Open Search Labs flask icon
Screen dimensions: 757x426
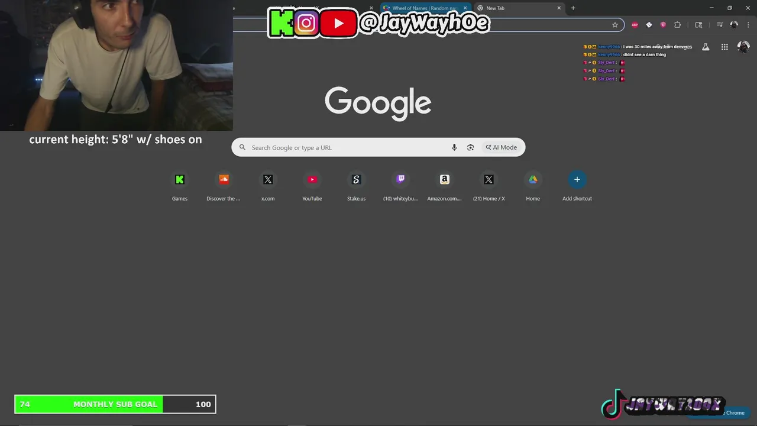tap(706, 47)
